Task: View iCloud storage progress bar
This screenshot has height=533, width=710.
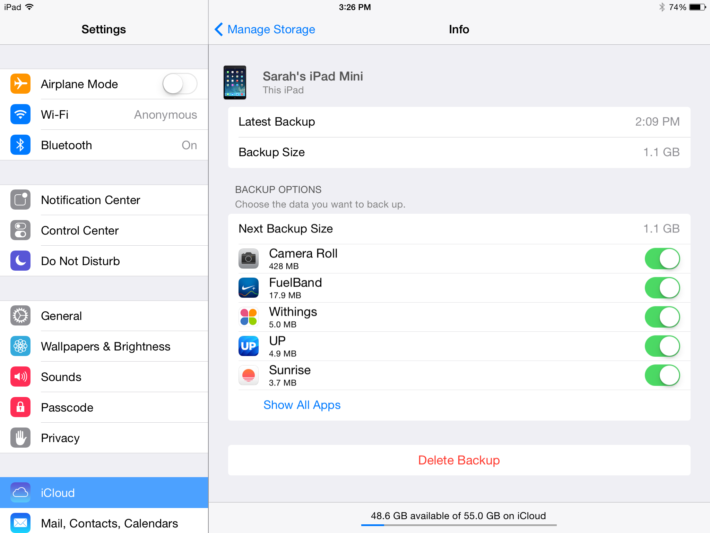Action: (458, 528)
